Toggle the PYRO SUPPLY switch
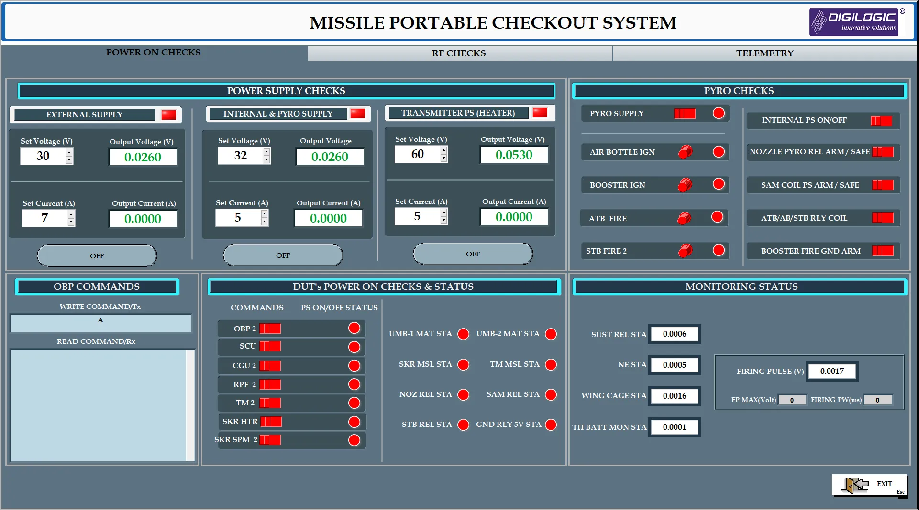 [x=685, y=114]
